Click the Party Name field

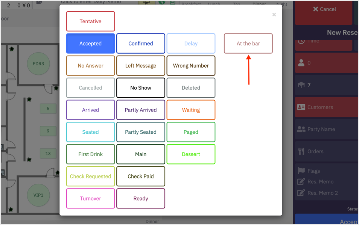click(x=327, y=129)
